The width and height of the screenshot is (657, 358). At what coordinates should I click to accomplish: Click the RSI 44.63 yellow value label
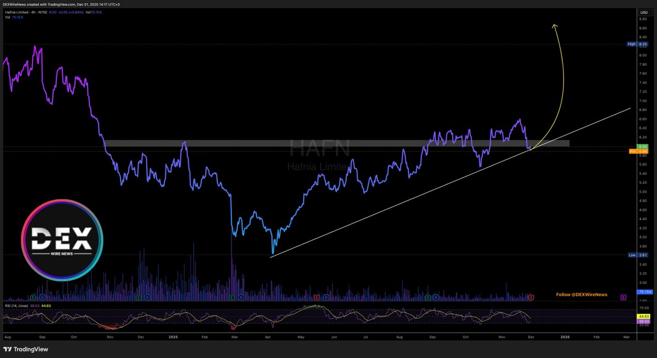coord(643,316)
